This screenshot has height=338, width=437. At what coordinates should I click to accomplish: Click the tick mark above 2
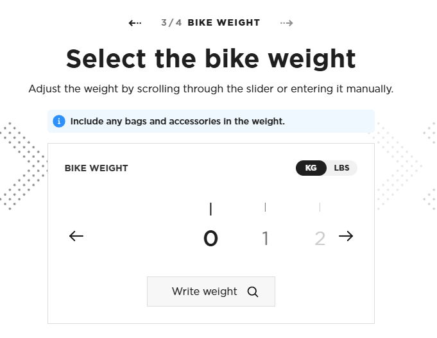point(320,207)
